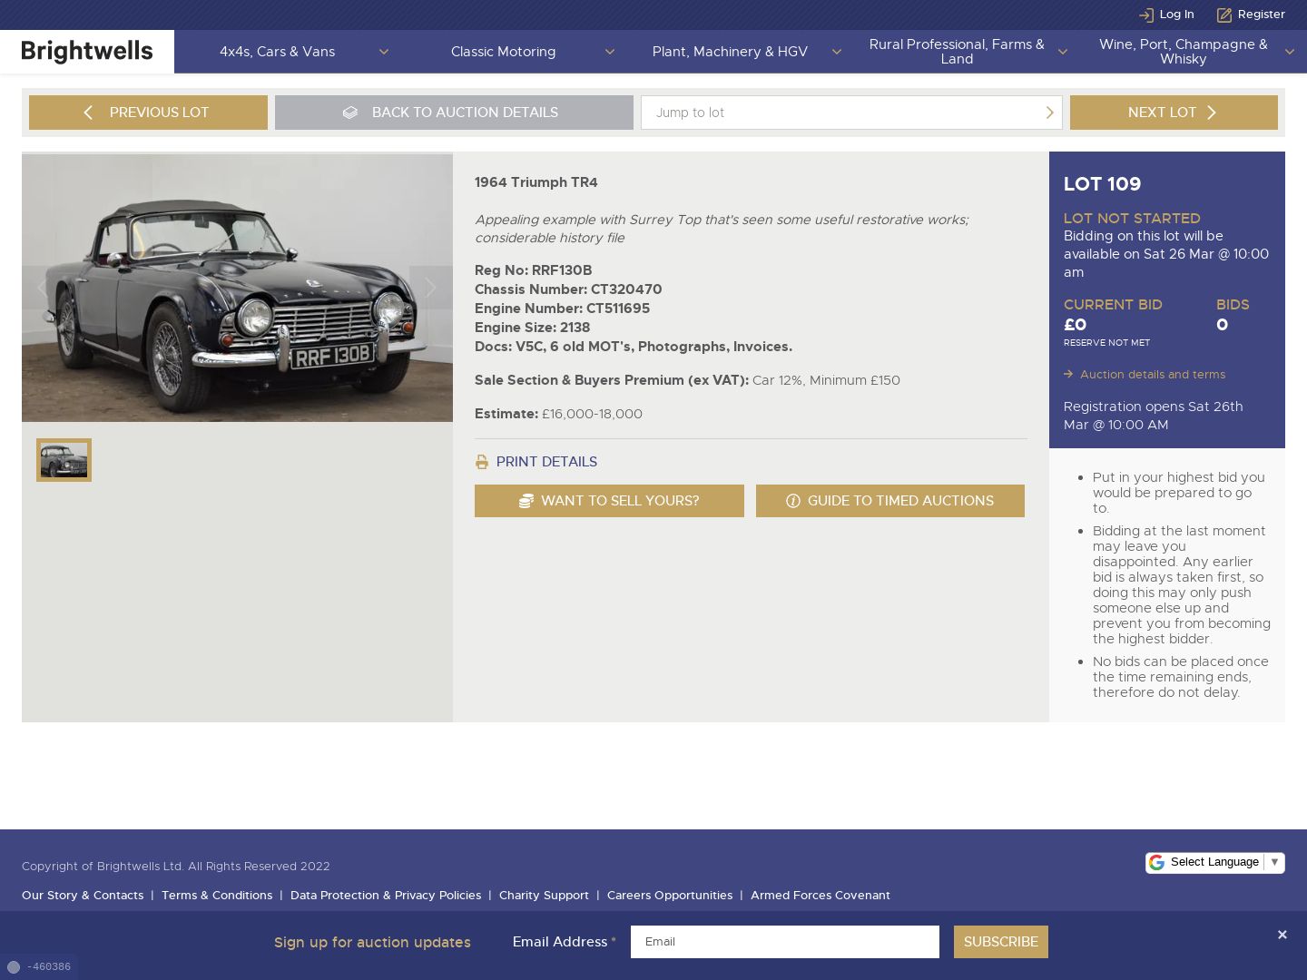Go back to auction details
The height and width of the screenshot is (980, 1307).
(454, 113)
